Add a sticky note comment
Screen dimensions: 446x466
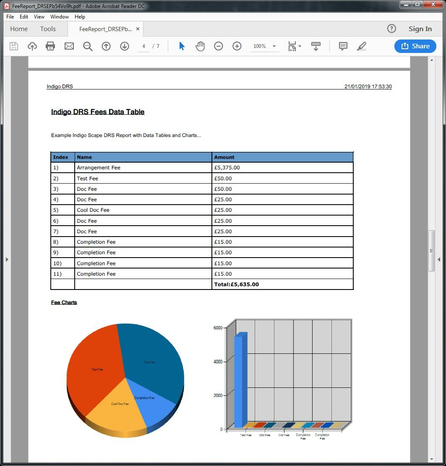point(343,46)
